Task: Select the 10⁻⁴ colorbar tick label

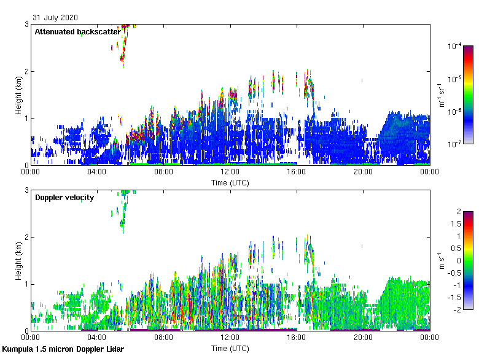Action: tap(454, 46)
